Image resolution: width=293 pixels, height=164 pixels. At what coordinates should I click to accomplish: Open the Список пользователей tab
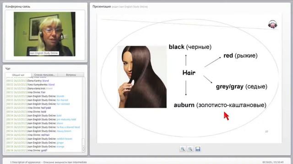click(44, 75)
